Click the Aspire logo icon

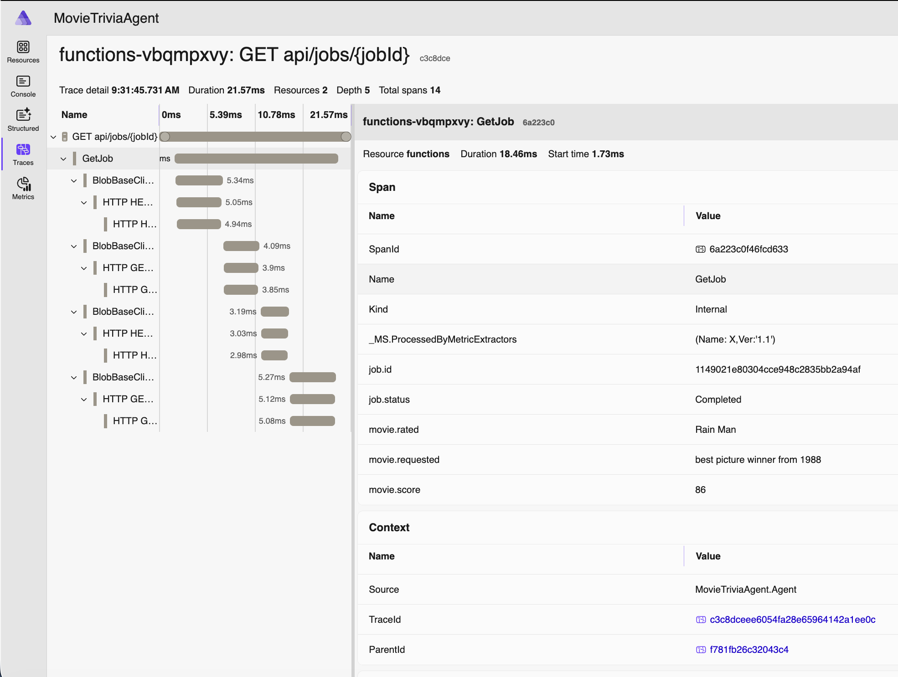pyautogui.click(x=23, y=18)
